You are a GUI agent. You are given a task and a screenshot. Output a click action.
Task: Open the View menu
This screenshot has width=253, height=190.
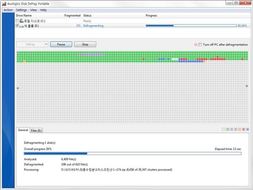(33, 10)
